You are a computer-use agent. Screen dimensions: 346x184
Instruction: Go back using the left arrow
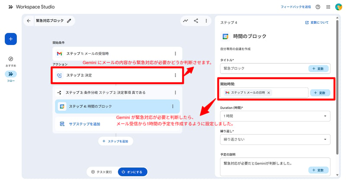[29, 21]
